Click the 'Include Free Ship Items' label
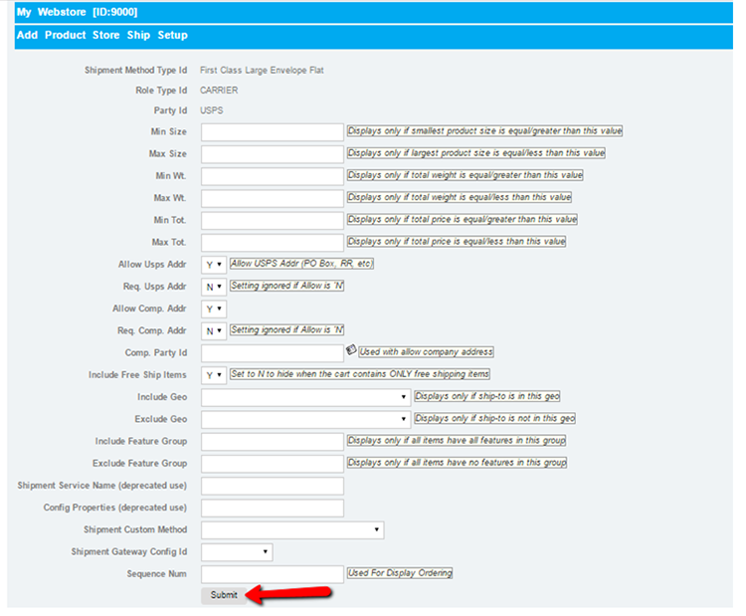The height and width of the screenshot is (616, 746). (137, 375)
